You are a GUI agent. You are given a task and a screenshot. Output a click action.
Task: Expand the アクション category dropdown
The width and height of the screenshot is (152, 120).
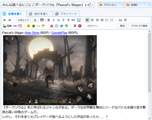point(111,5)
